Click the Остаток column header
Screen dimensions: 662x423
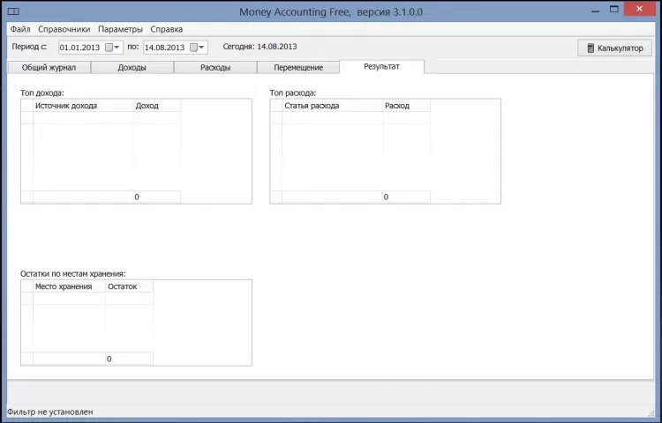click(x=129, y=286)
